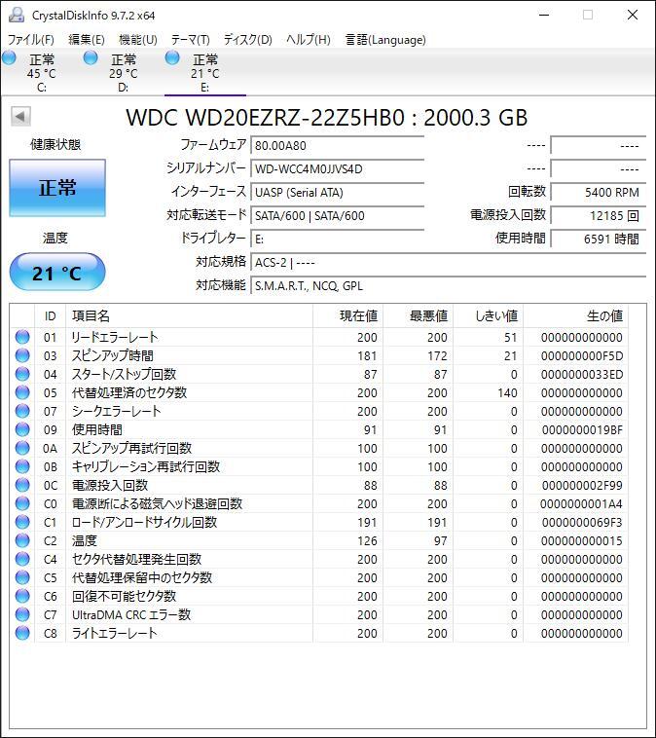The image size is (656, 738).
Task: Click the status orb for drive E:
Action: point(172,58)
